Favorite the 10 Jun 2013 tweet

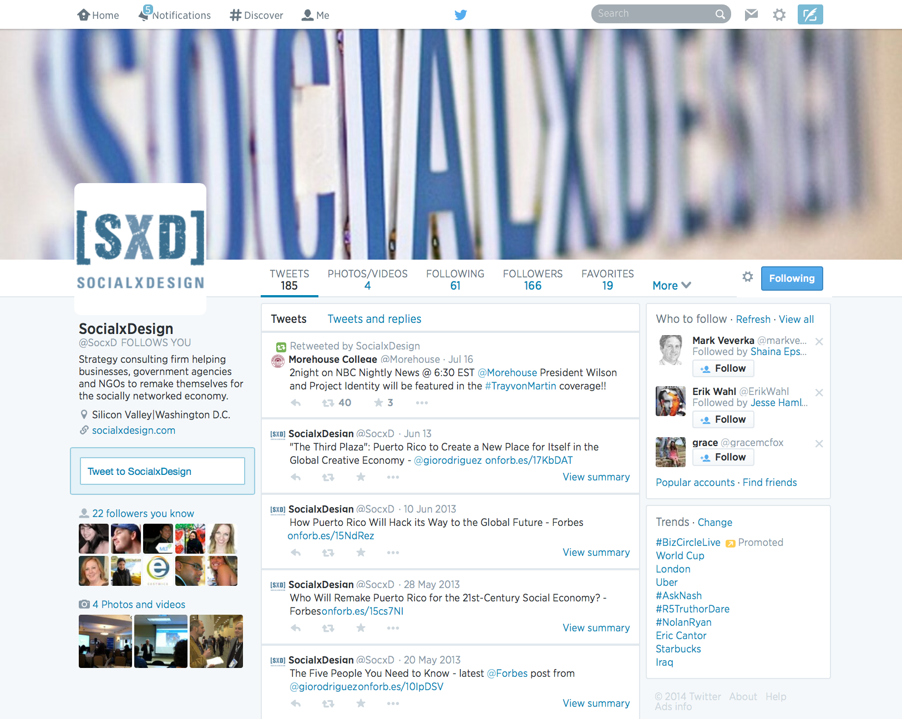coord(361,552)
